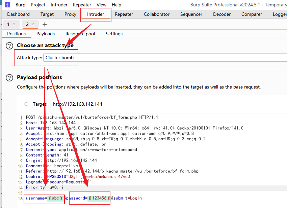The height and width of the screenshot is (208, 287).
Task: Click the PHPSESSID cookie value
Action: pos(99,177)
